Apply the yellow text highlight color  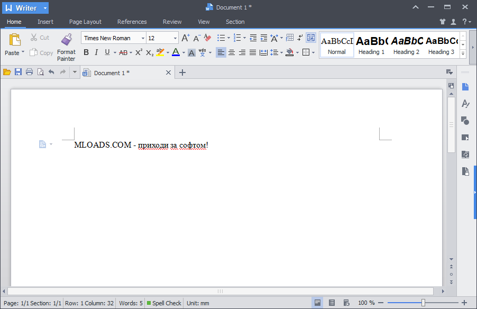click(x=160, y=52)
